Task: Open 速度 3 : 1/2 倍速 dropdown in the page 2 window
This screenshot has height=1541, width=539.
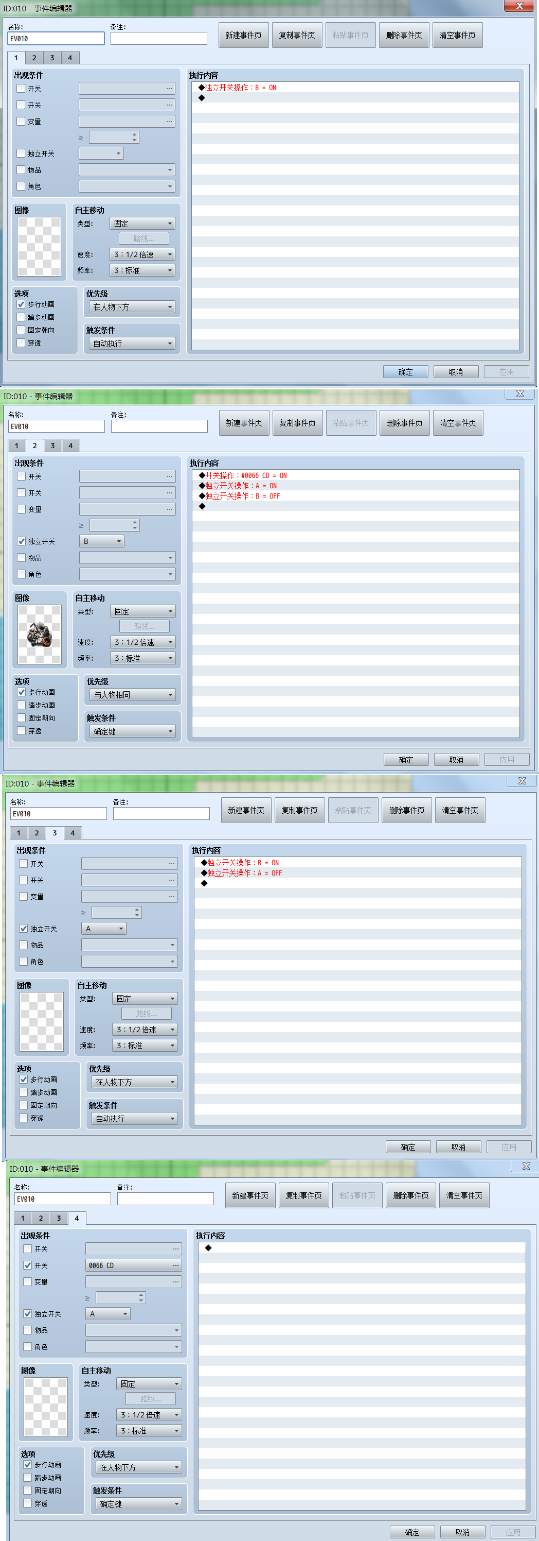Action: [143, 642]
